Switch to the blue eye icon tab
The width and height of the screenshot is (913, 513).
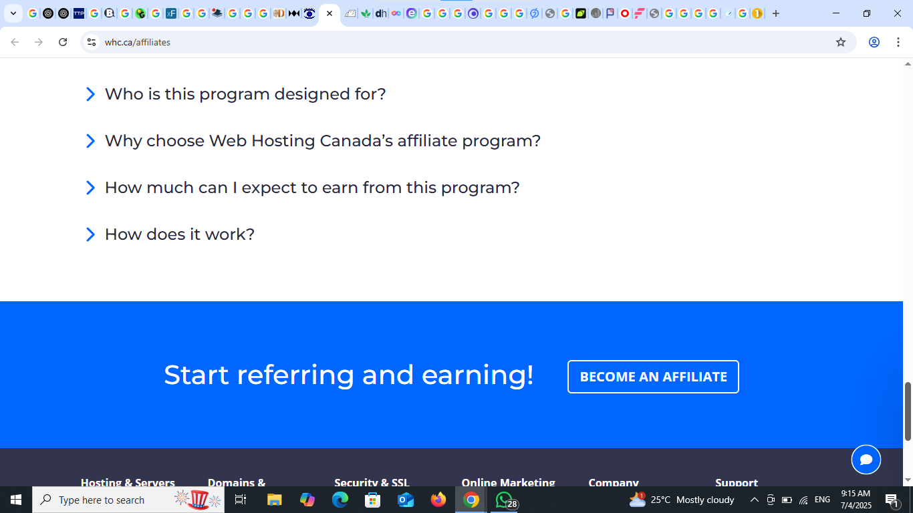[309, 13]
